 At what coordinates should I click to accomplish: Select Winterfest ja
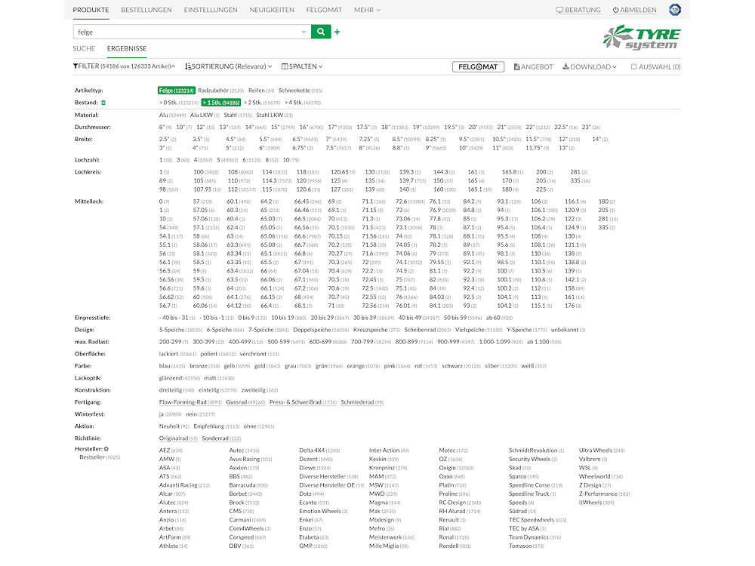[x=170, y=414]
